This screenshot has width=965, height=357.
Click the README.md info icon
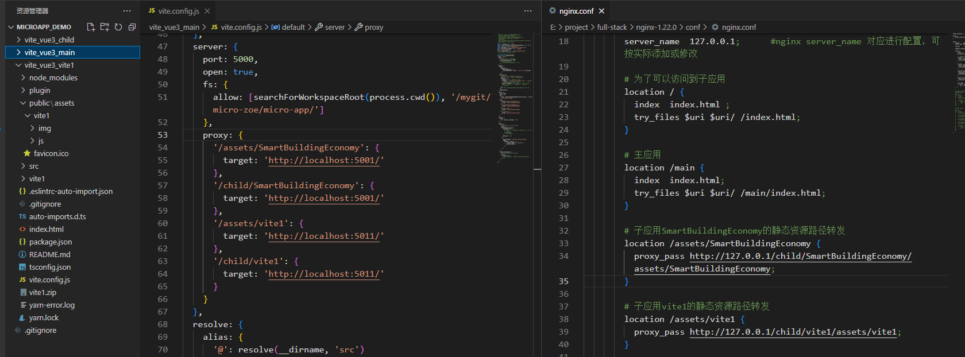pyautogui.click(x=22, y=254)
